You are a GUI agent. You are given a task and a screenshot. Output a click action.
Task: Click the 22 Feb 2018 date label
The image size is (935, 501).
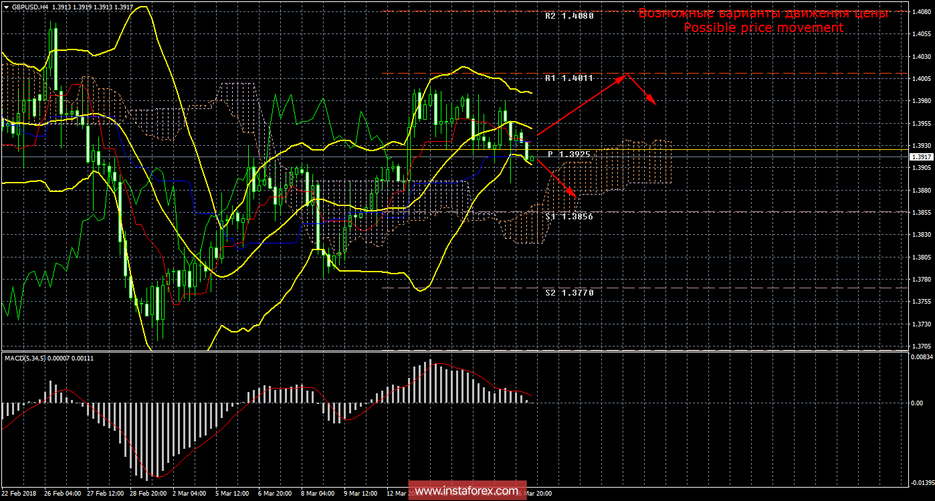coord(19,494)
